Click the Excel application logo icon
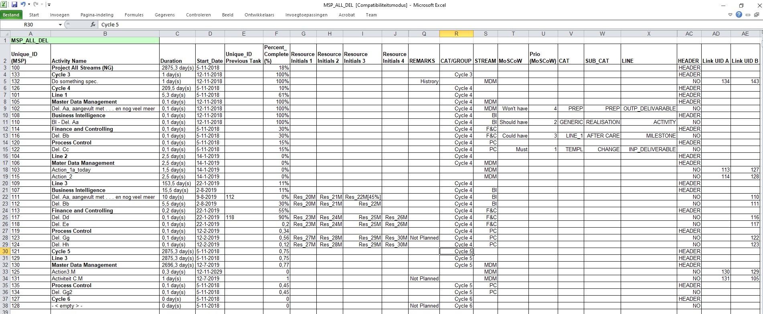Image resolution: width=763 pixels, height=314 pixels. click(4, 5)
